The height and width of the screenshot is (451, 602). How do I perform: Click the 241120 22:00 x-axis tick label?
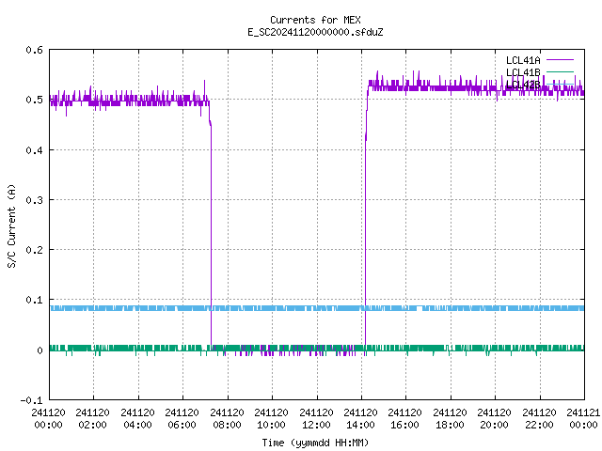pos(539,419)
